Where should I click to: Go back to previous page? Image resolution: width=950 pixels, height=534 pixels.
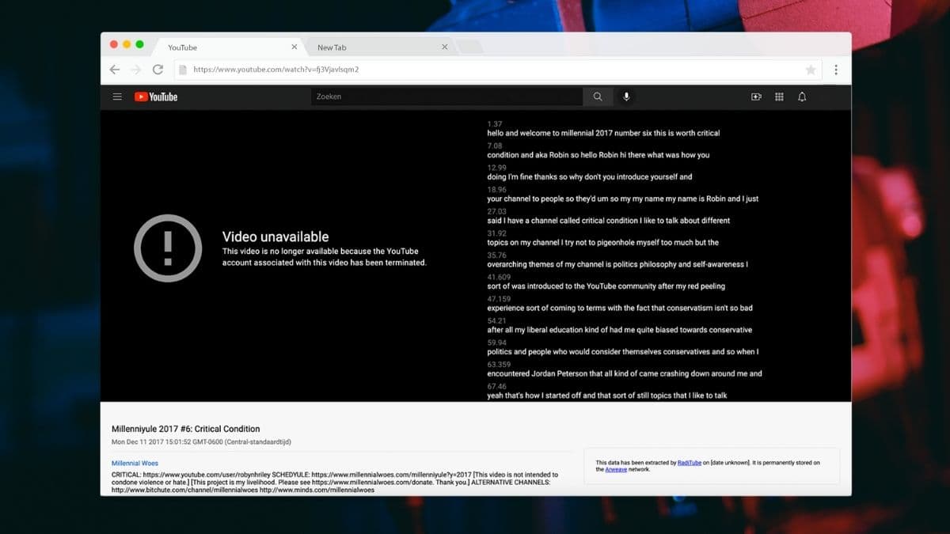coord(115,70)
